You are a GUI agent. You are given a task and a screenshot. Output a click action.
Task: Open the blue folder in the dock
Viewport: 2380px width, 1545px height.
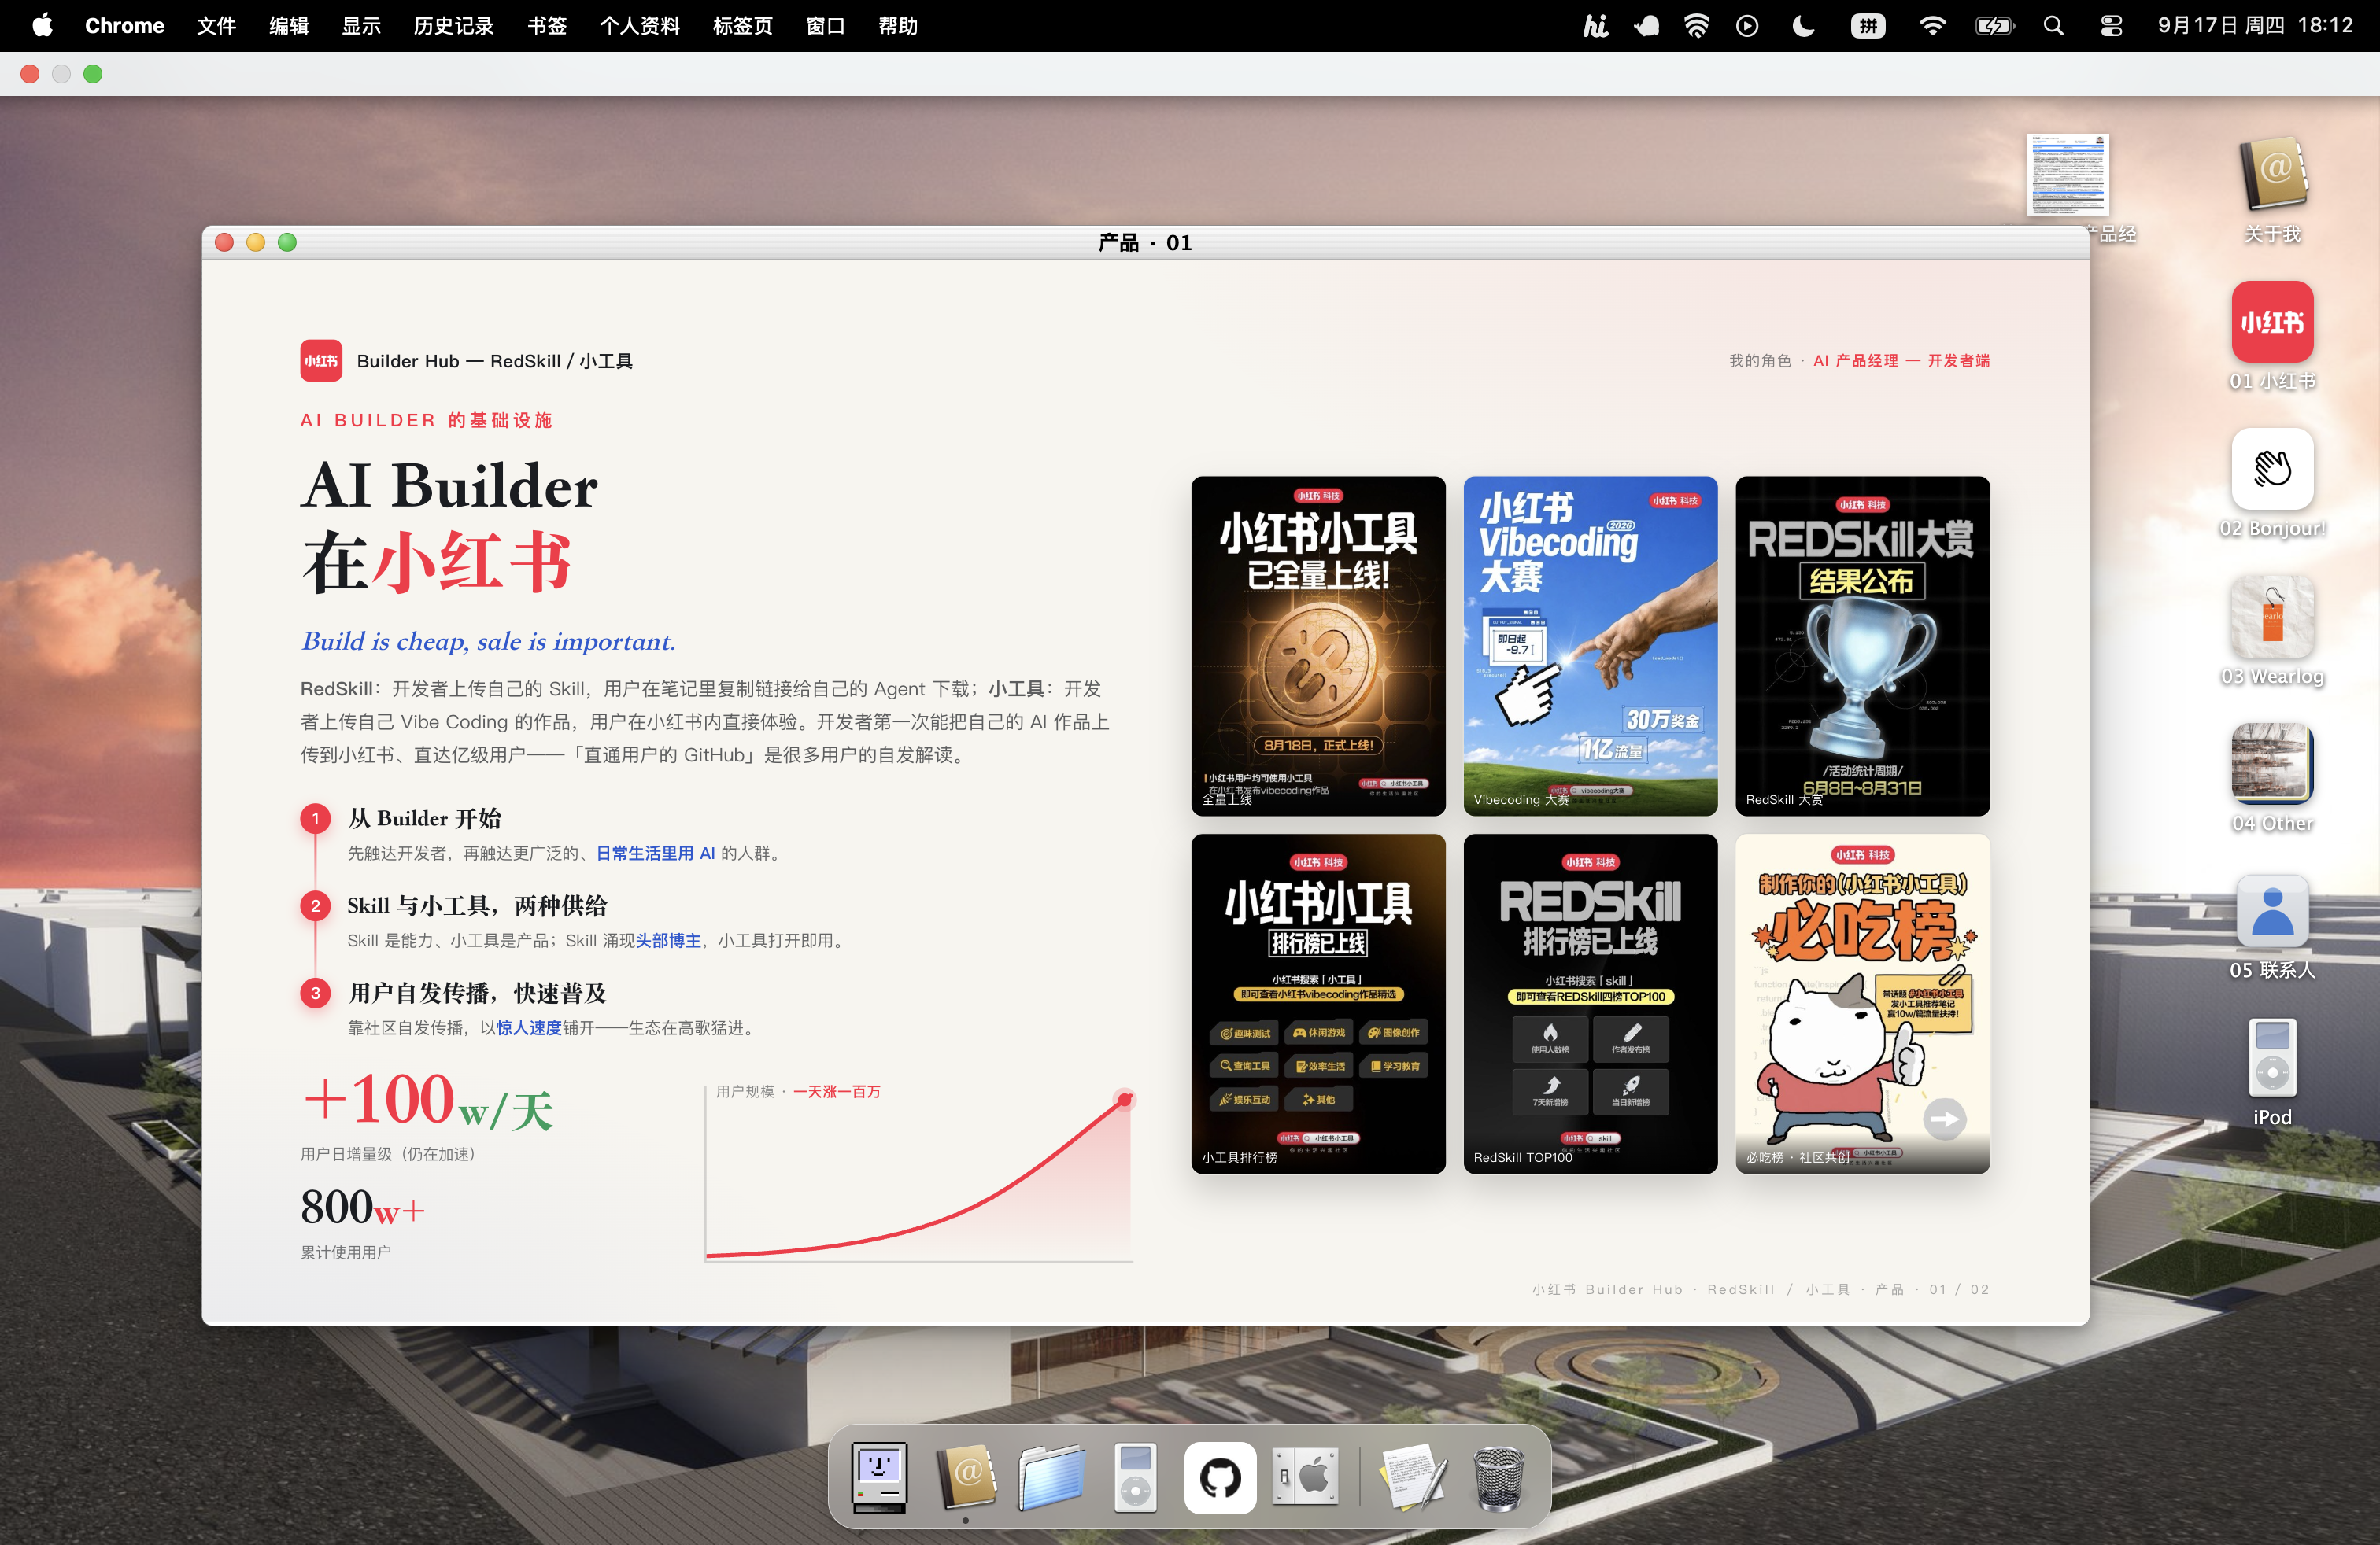pyautogui.click(x=1051, y=1477)
